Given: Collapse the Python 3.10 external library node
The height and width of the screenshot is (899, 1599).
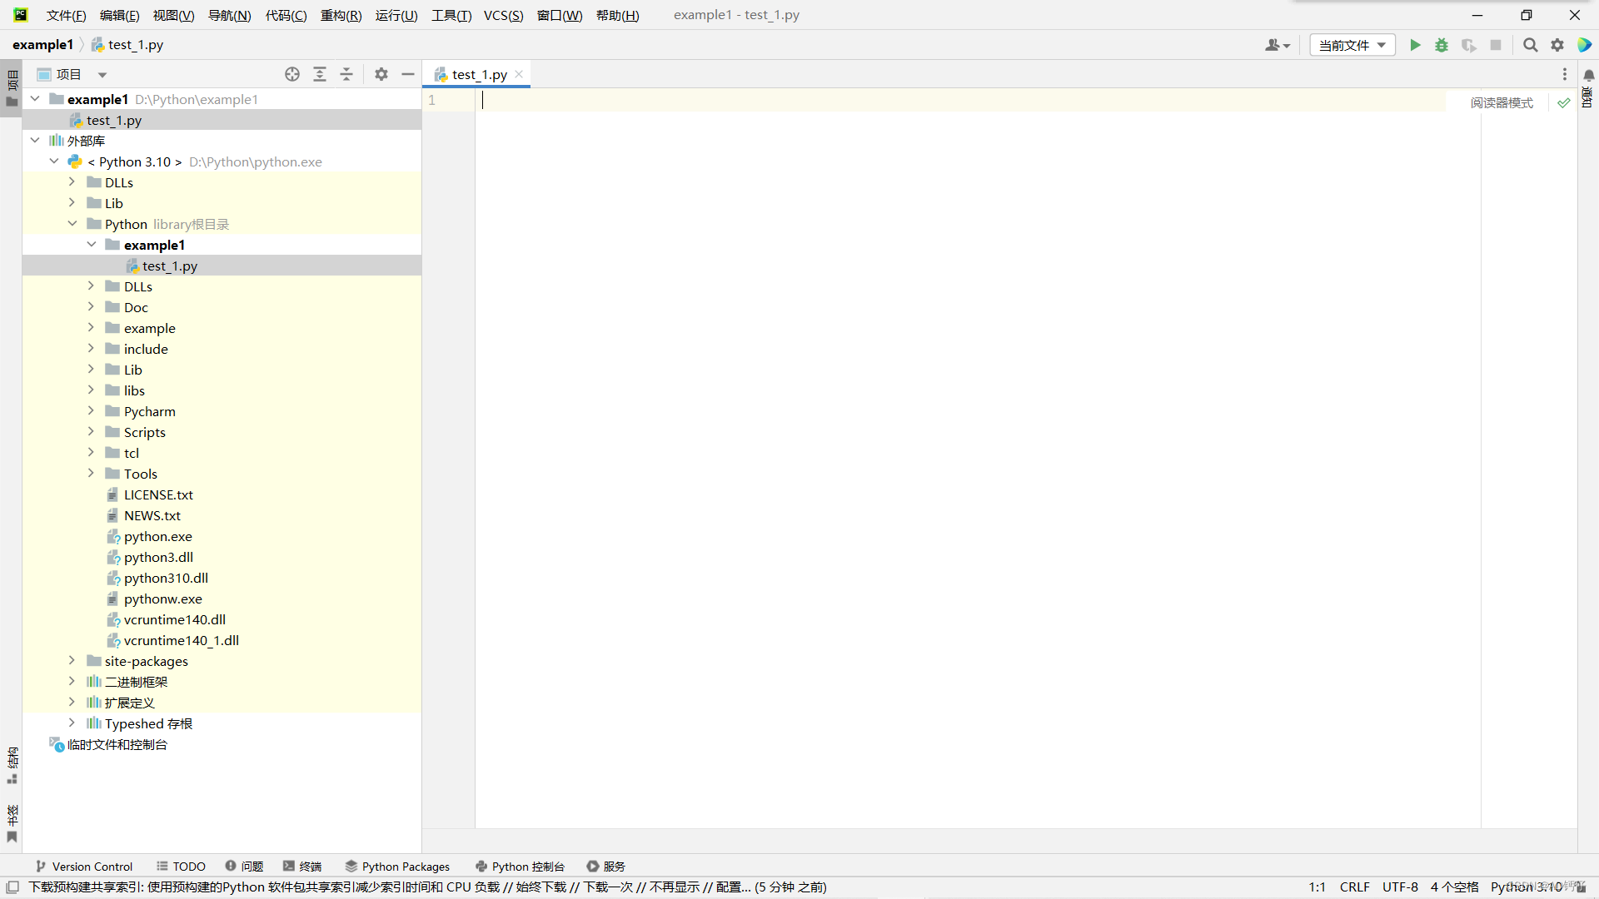Looking at the screenshot, I should coord(54,161).
